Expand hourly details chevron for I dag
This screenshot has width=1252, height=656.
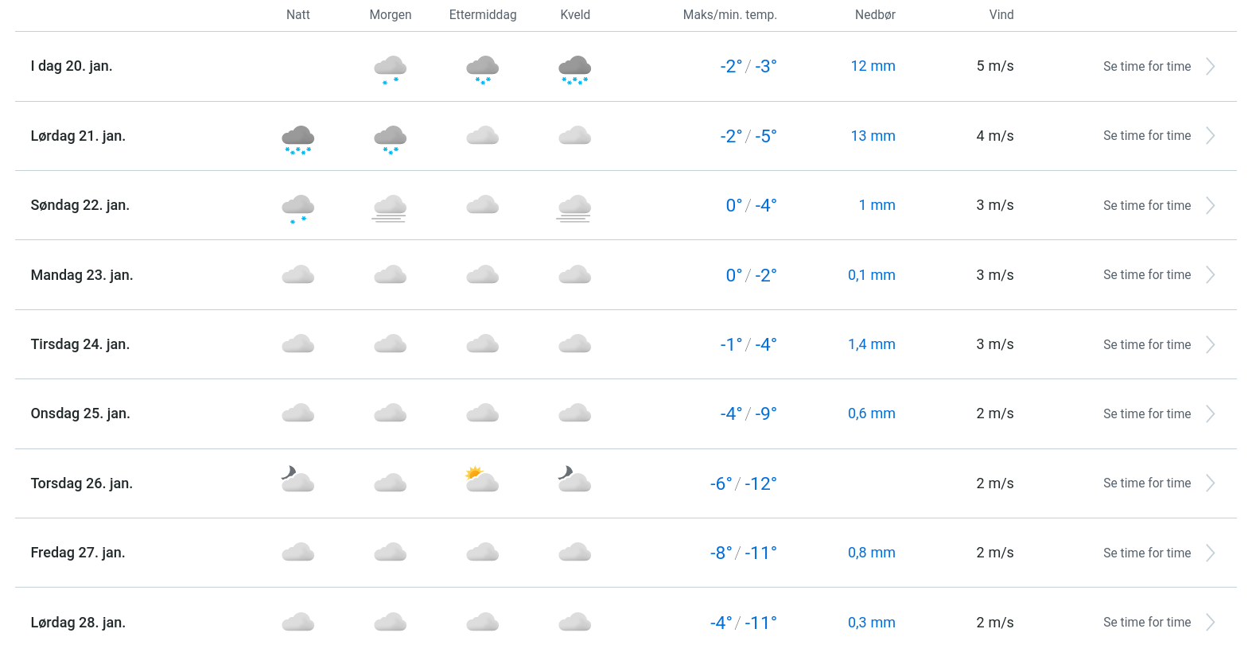tap(1210, 67)
